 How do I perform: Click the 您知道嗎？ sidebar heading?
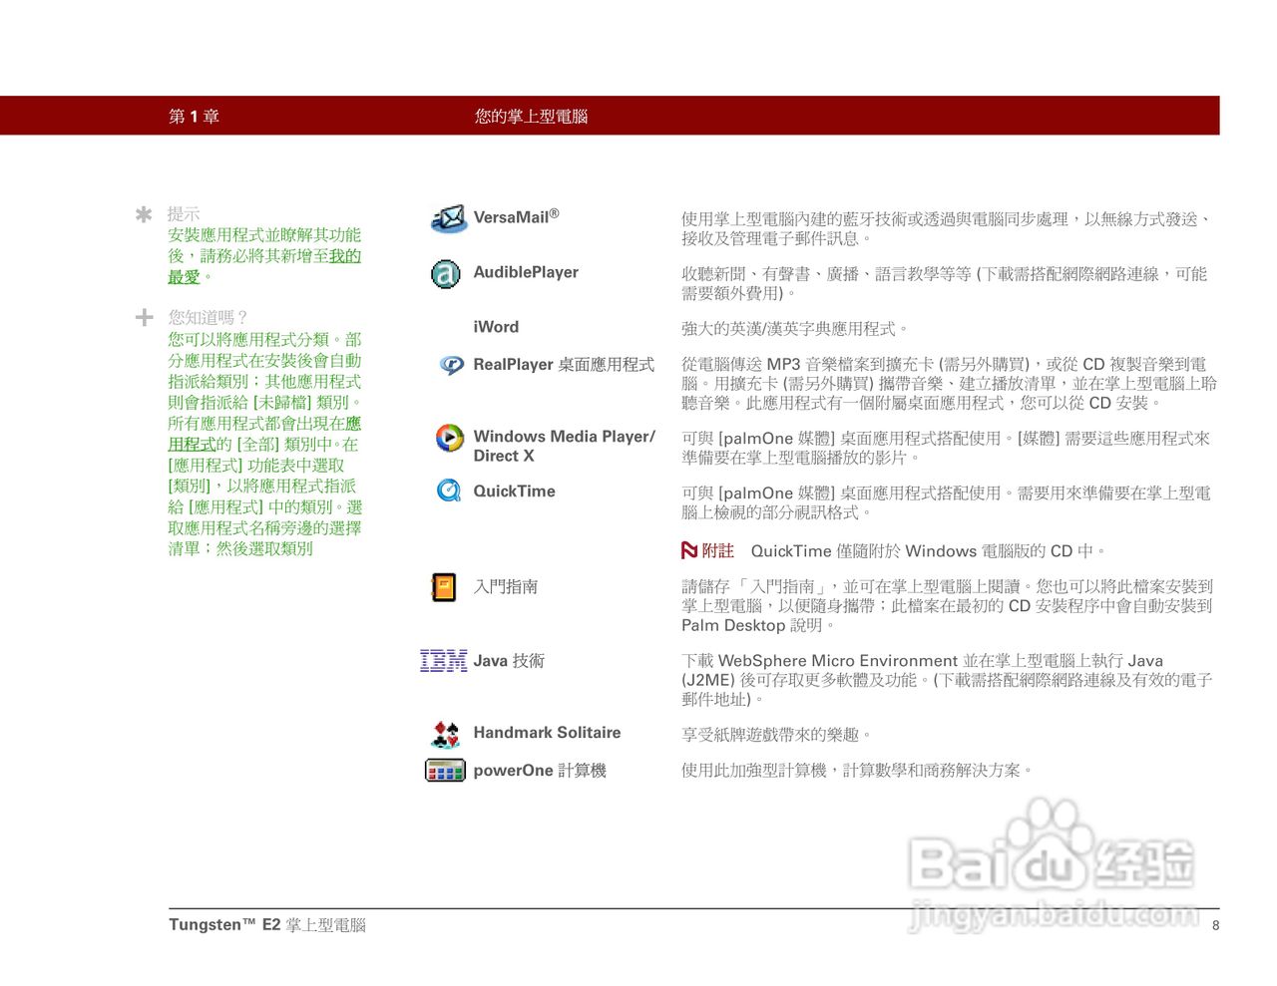(208, 317)
